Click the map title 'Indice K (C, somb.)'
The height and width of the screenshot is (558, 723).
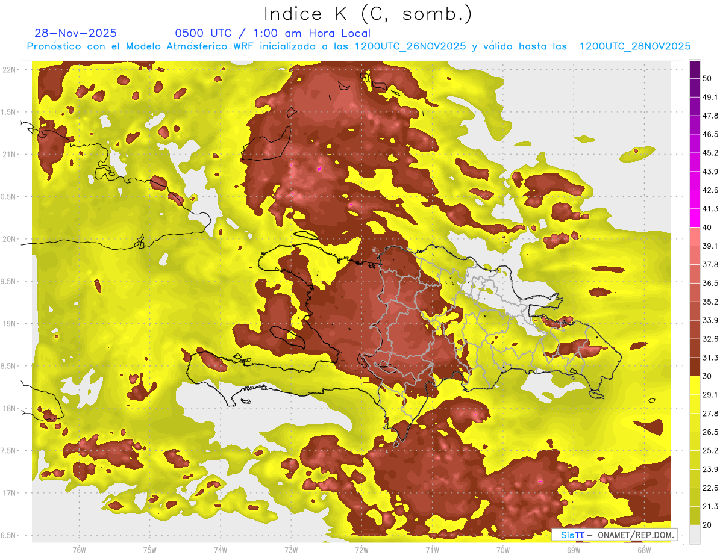pos(368,14)
